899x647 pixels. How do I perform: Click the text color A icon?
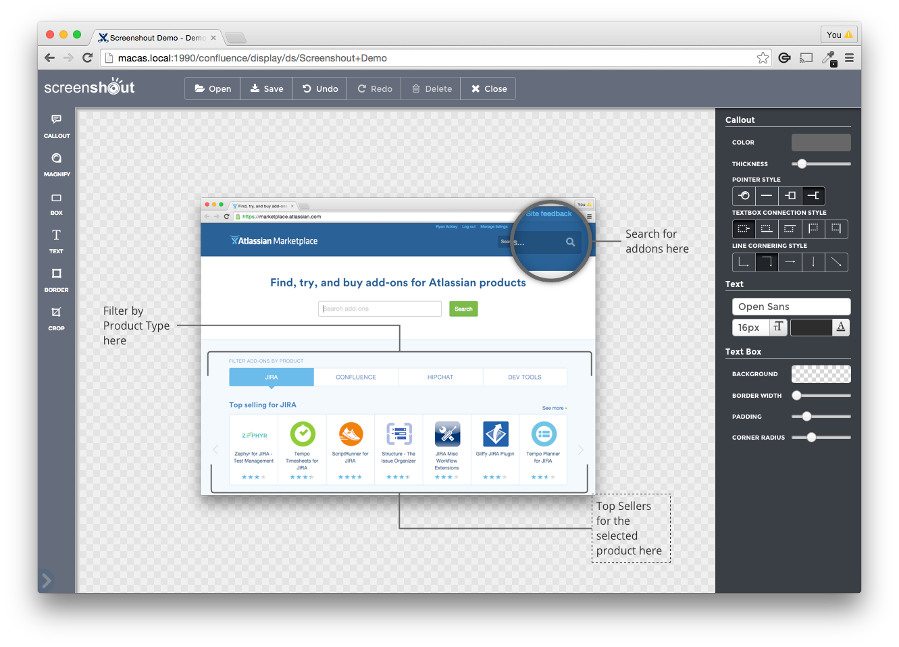coord(841,328)
